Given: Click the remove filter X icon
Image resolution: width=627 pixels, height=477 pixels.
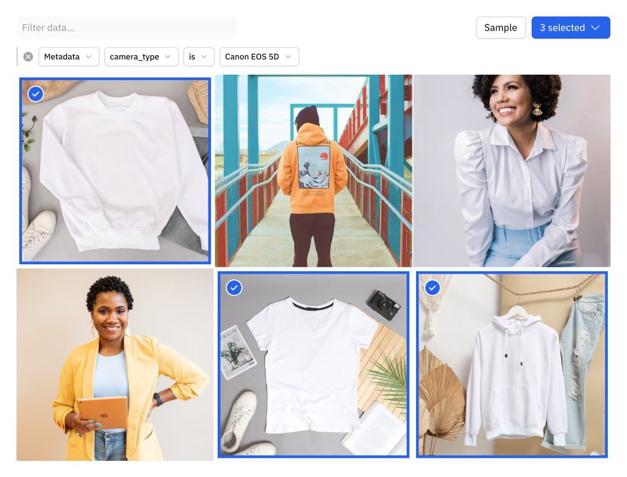Looking at the screenshot, I should pos(27,57).
